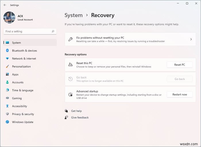Image resolution: width=201 pixels, height=147 pixels.
Task: Click the Time & language label
Action: (23, 90)
